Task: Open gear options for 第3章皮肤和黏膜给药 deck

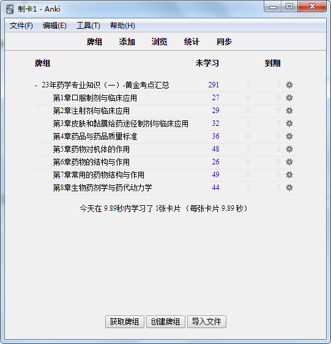Action: (x=289, y=123)
